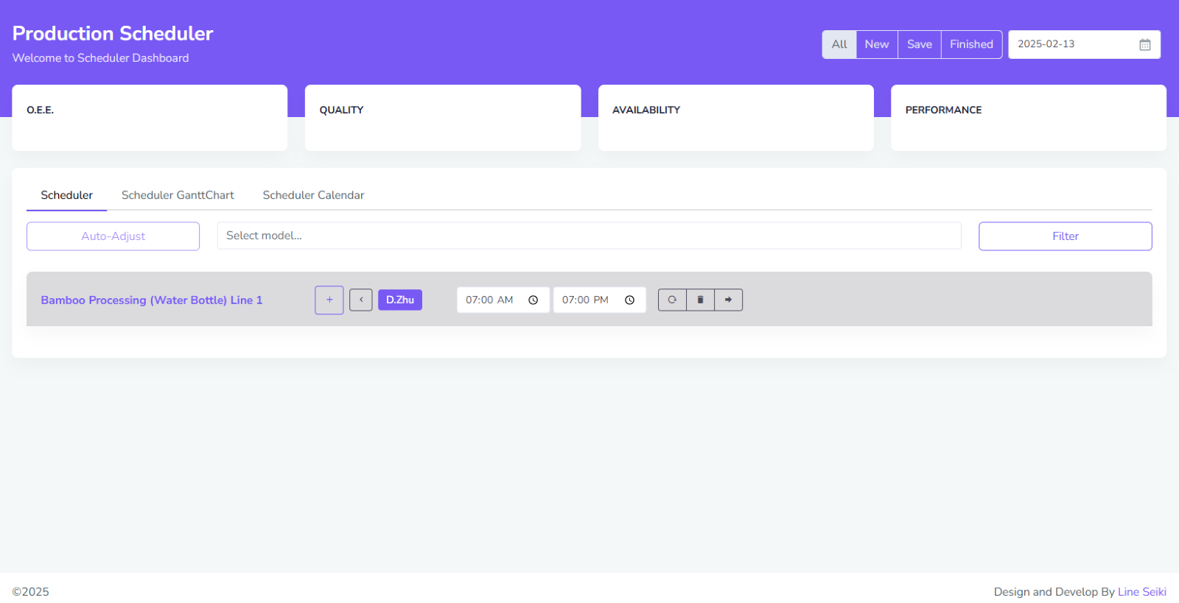
Task: Open the Scheduler GanttChart tab
Action: (x=178, y=195)
